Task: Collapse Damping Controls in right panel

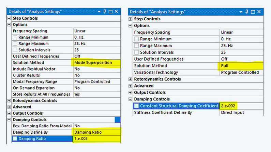Action: [131, 99]
